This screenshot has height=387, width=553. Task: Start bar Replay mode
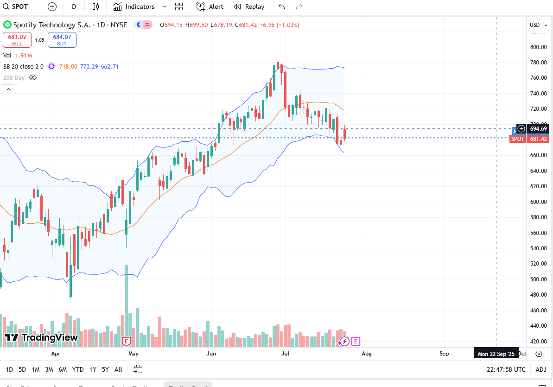coord(249,6)
